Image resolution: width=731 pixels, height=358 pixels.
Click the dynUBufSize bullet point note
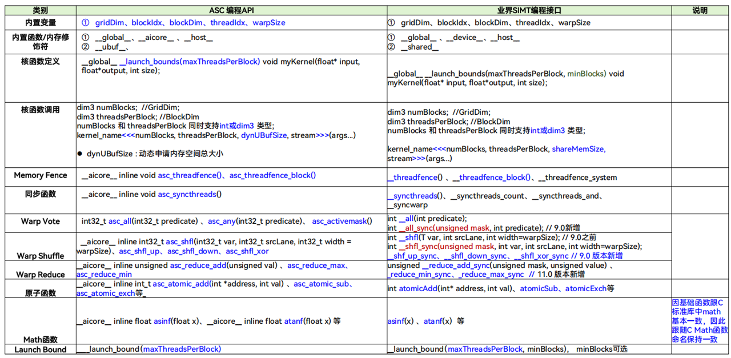(x=150, y=154)
